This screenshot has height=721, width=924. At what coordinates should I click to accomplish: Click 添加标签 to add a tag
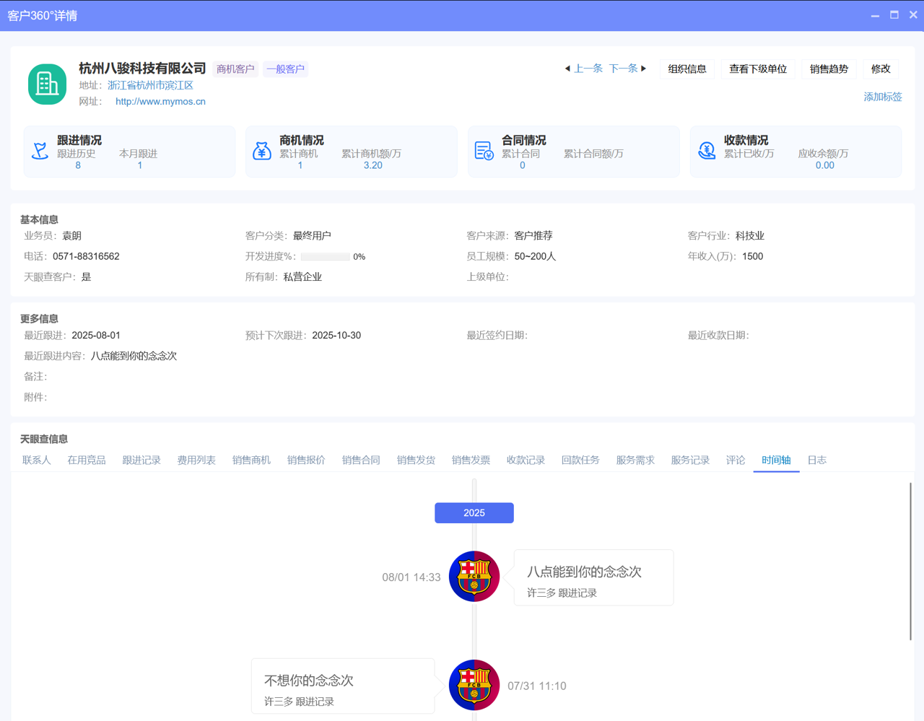pos(882,96)
